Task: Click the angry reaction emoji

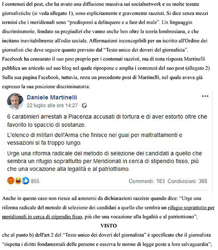Action: click(x=11, y=181)
